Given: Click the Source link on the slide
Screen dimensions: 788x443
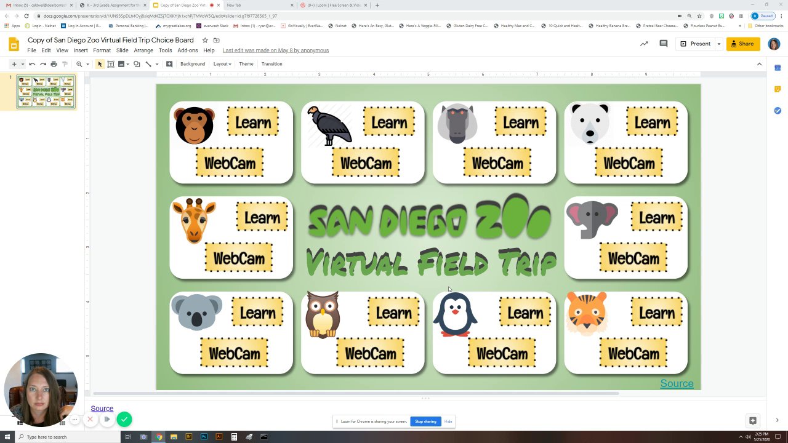Looking at the screenshot, I should [x=677, y=384].
